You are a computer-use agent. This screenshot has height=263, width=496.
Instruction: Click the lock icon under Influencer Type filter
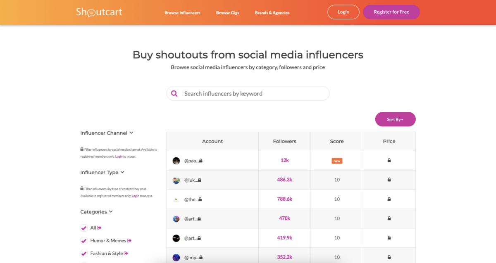[82, 187]
